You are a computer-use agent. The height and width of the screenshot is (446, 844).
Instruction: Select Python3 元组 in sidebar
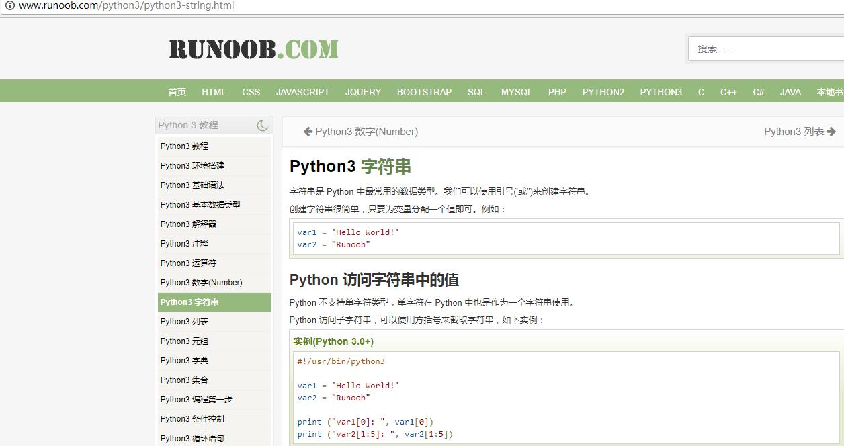tap(214, 341)
